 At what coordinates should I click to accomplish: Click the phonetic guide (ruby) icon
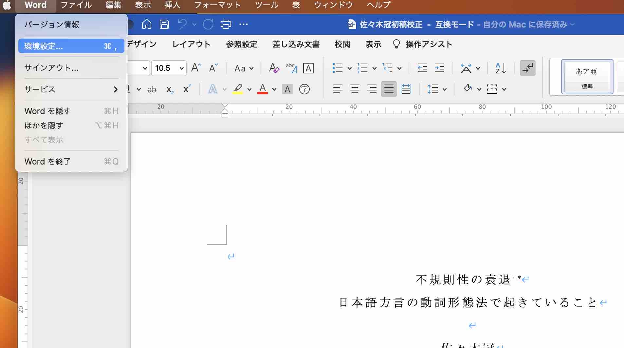click(291, 68)
